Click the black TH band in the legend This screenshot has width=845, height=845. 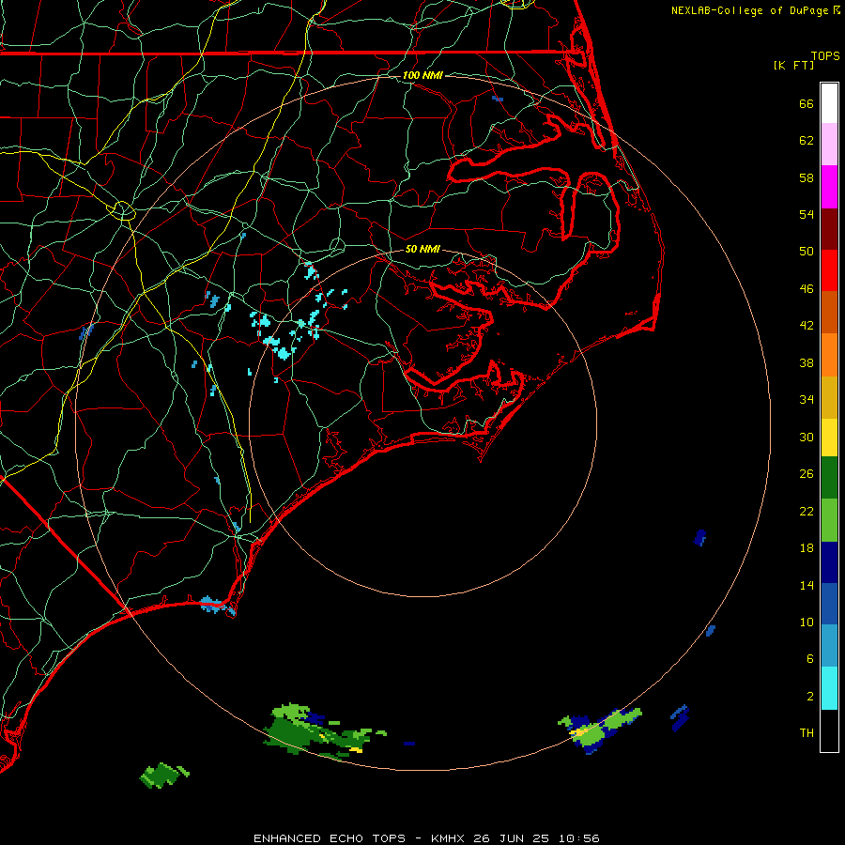click(x=829, y=730)
